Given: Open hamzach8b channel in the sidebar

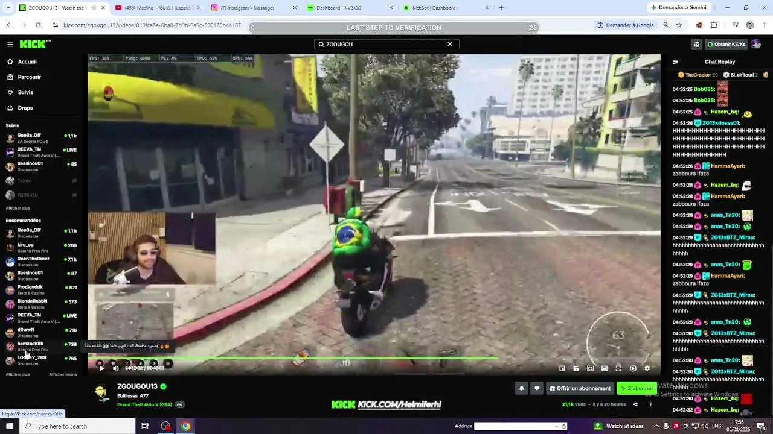Looking at the screenshot, I should click(x=41, y=347).
